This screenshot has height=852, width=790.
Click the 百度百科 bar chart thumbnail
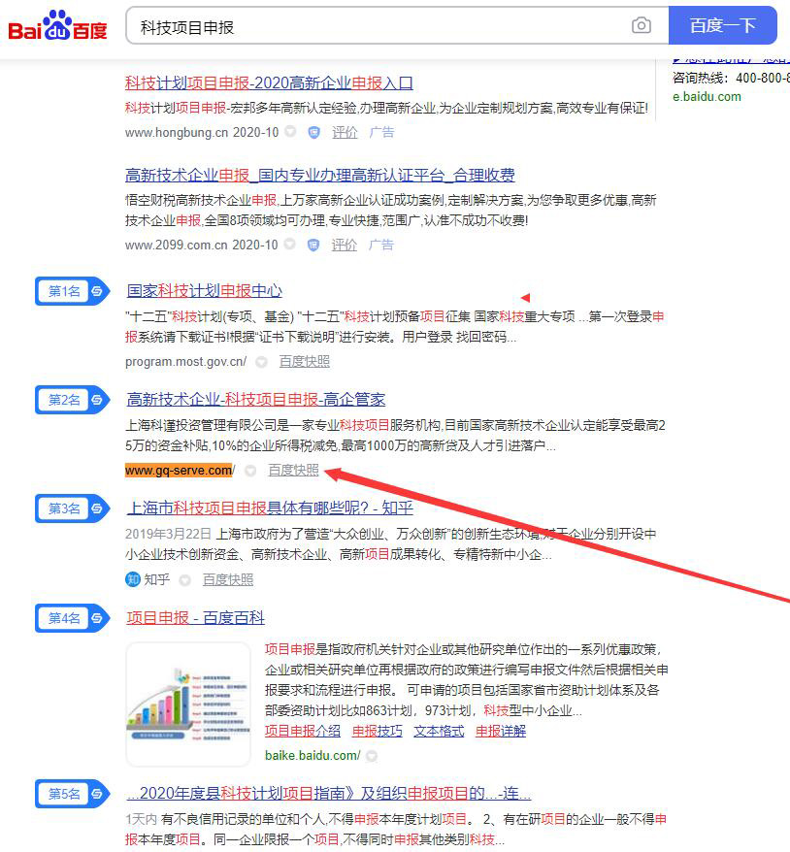[188, 705]
